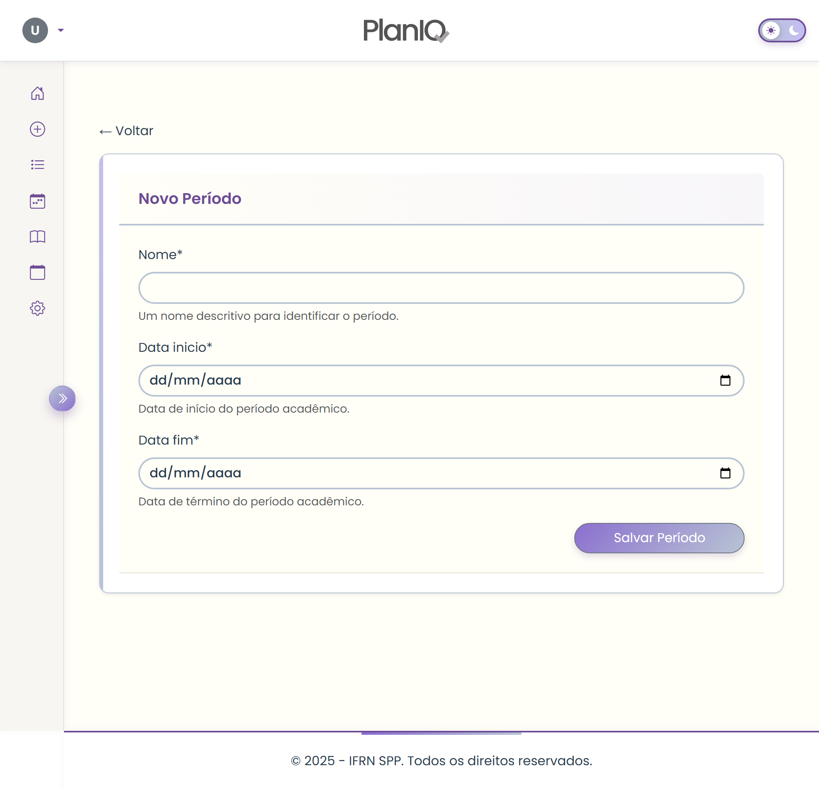Go back using the Voltar link
This screenshot has width=819, height=790.
click(x=126, y=131)
